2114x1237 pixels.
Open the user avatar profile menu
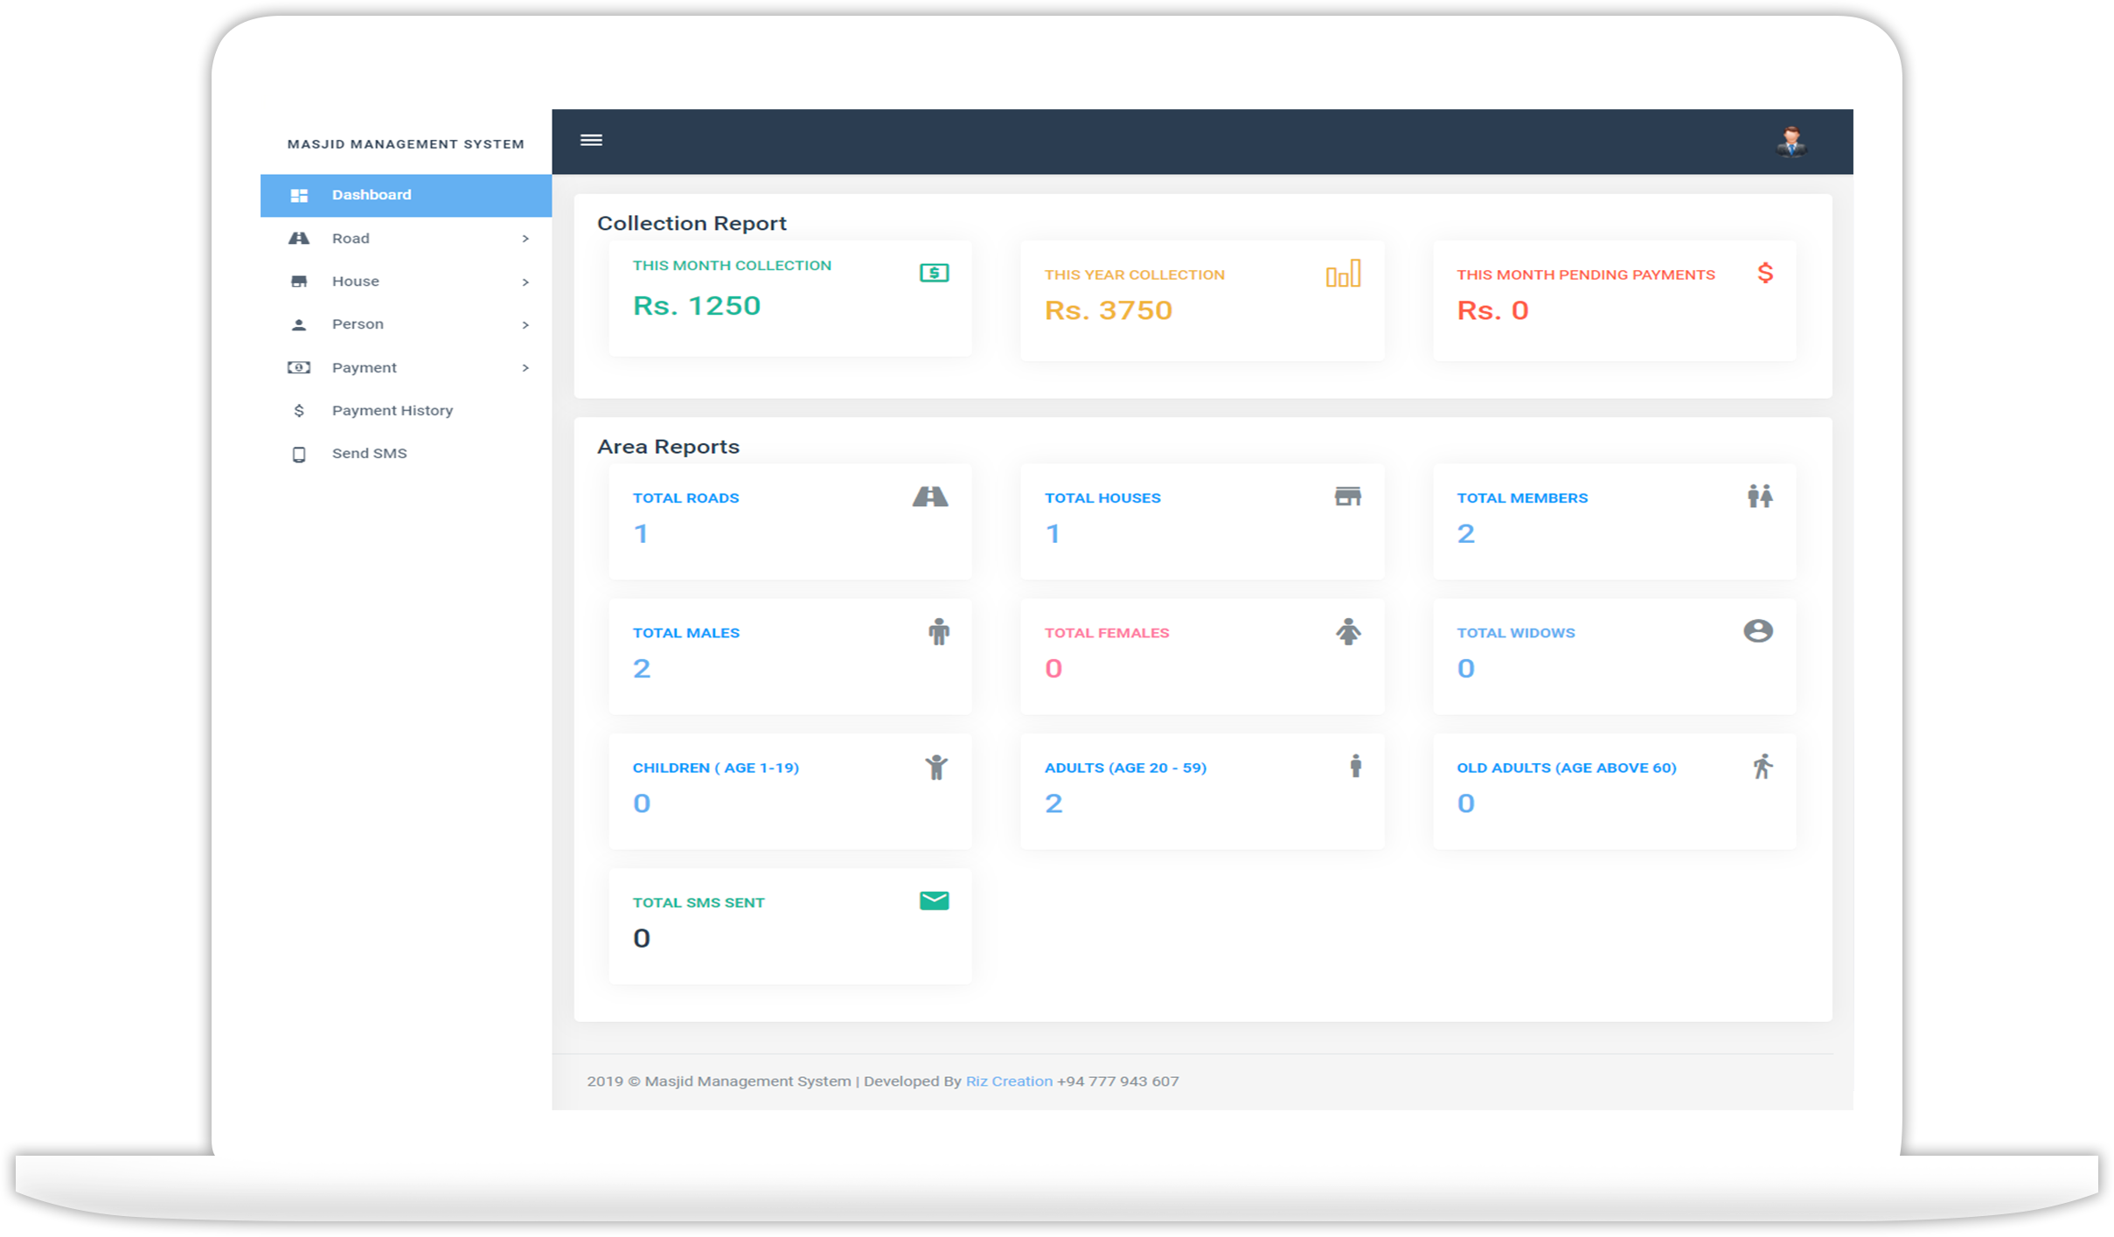point(1791,141)
